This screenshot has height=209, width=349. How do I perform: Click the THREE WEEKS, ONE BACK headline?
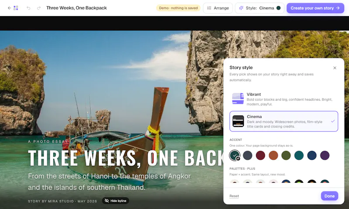pos(126,158)
